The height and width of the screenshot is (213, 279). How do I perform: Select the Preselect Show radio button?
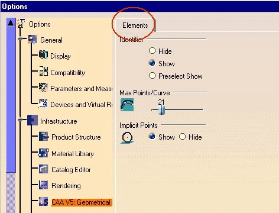[x=152, y=76]
